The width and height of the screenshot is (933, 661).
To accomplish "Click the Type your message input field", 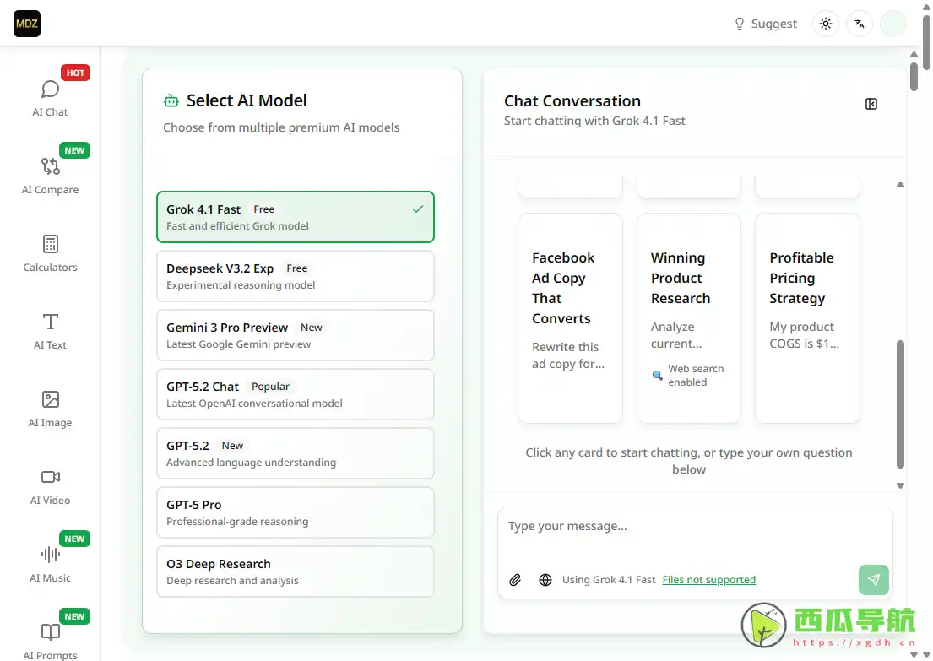I will coord(692,534).
